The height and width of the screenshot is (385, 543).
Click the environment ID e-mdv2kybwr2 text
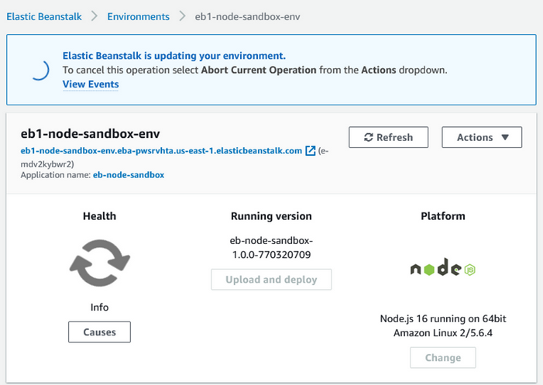(x=46, y=163)
